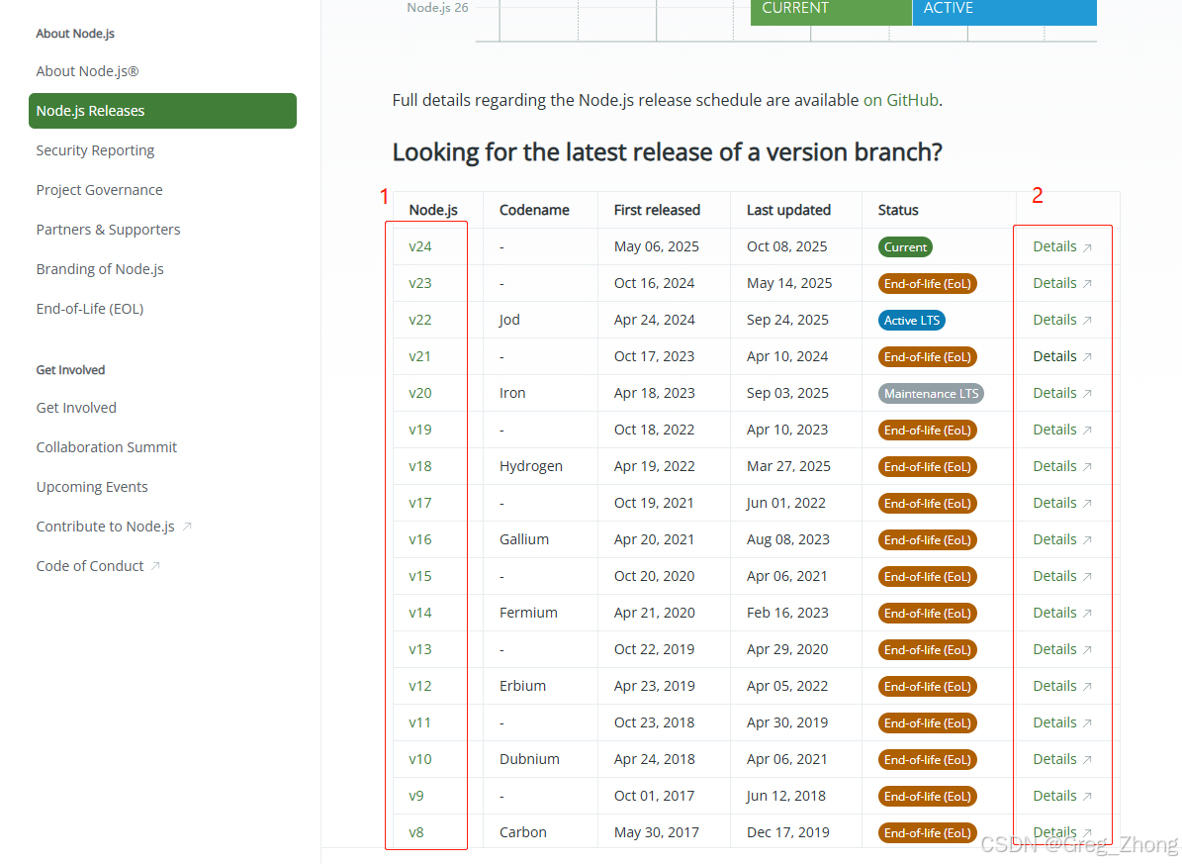Viewport: 1182px width, 864px height.
Task: Open the v9 version link
Action: tap(416, 796)
